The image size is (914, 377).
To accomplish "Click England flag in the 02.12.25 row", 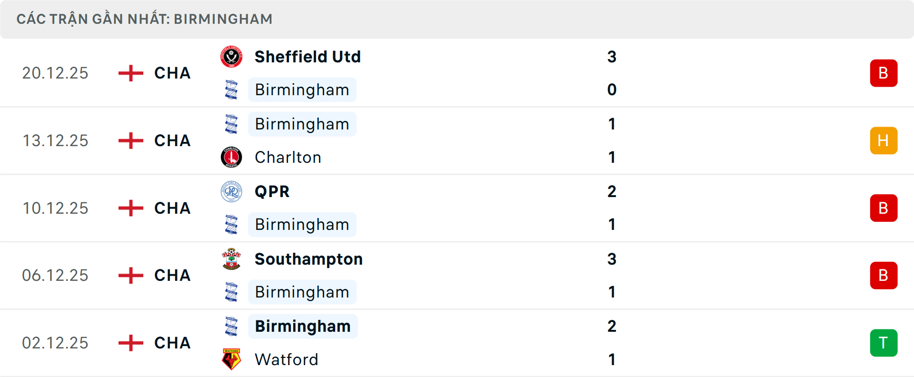I will 131,343.
